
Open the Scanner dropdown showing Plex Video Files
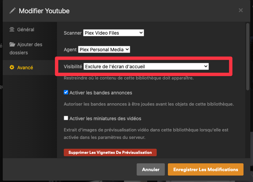tap(113, 33)
